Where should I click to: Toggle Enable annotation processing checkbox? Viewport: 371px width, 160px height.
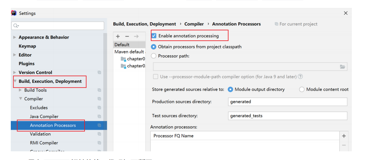(x=154, y=36)
